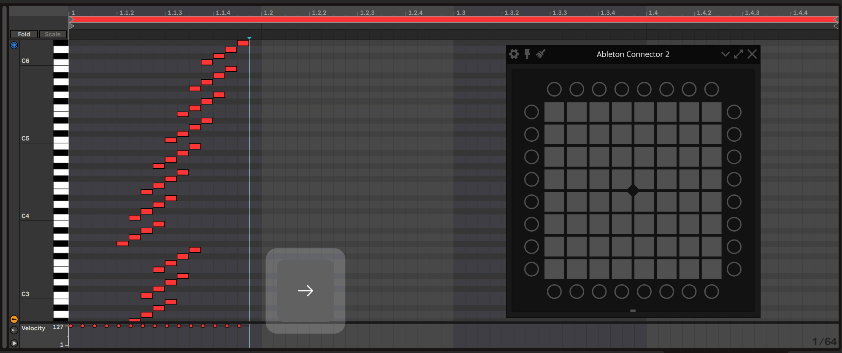Expand the Ableton Connector panel to fullscreen

point(738,54)
